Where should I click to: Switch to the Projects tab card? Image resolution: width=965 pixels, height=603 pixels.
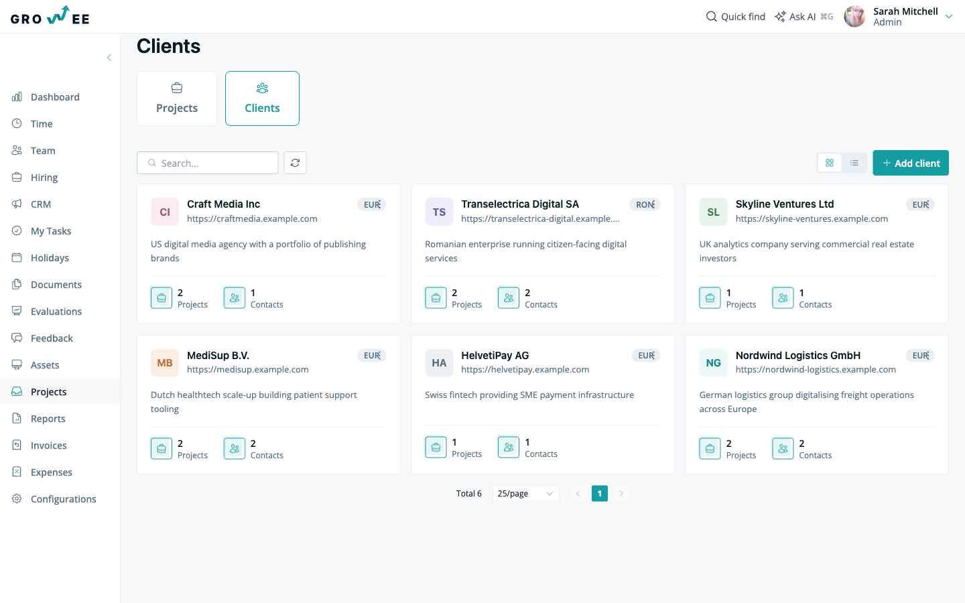tap(177, 98)
